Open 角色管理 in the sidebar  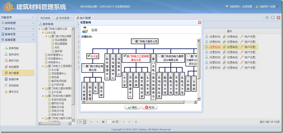(x=13, y=67)
